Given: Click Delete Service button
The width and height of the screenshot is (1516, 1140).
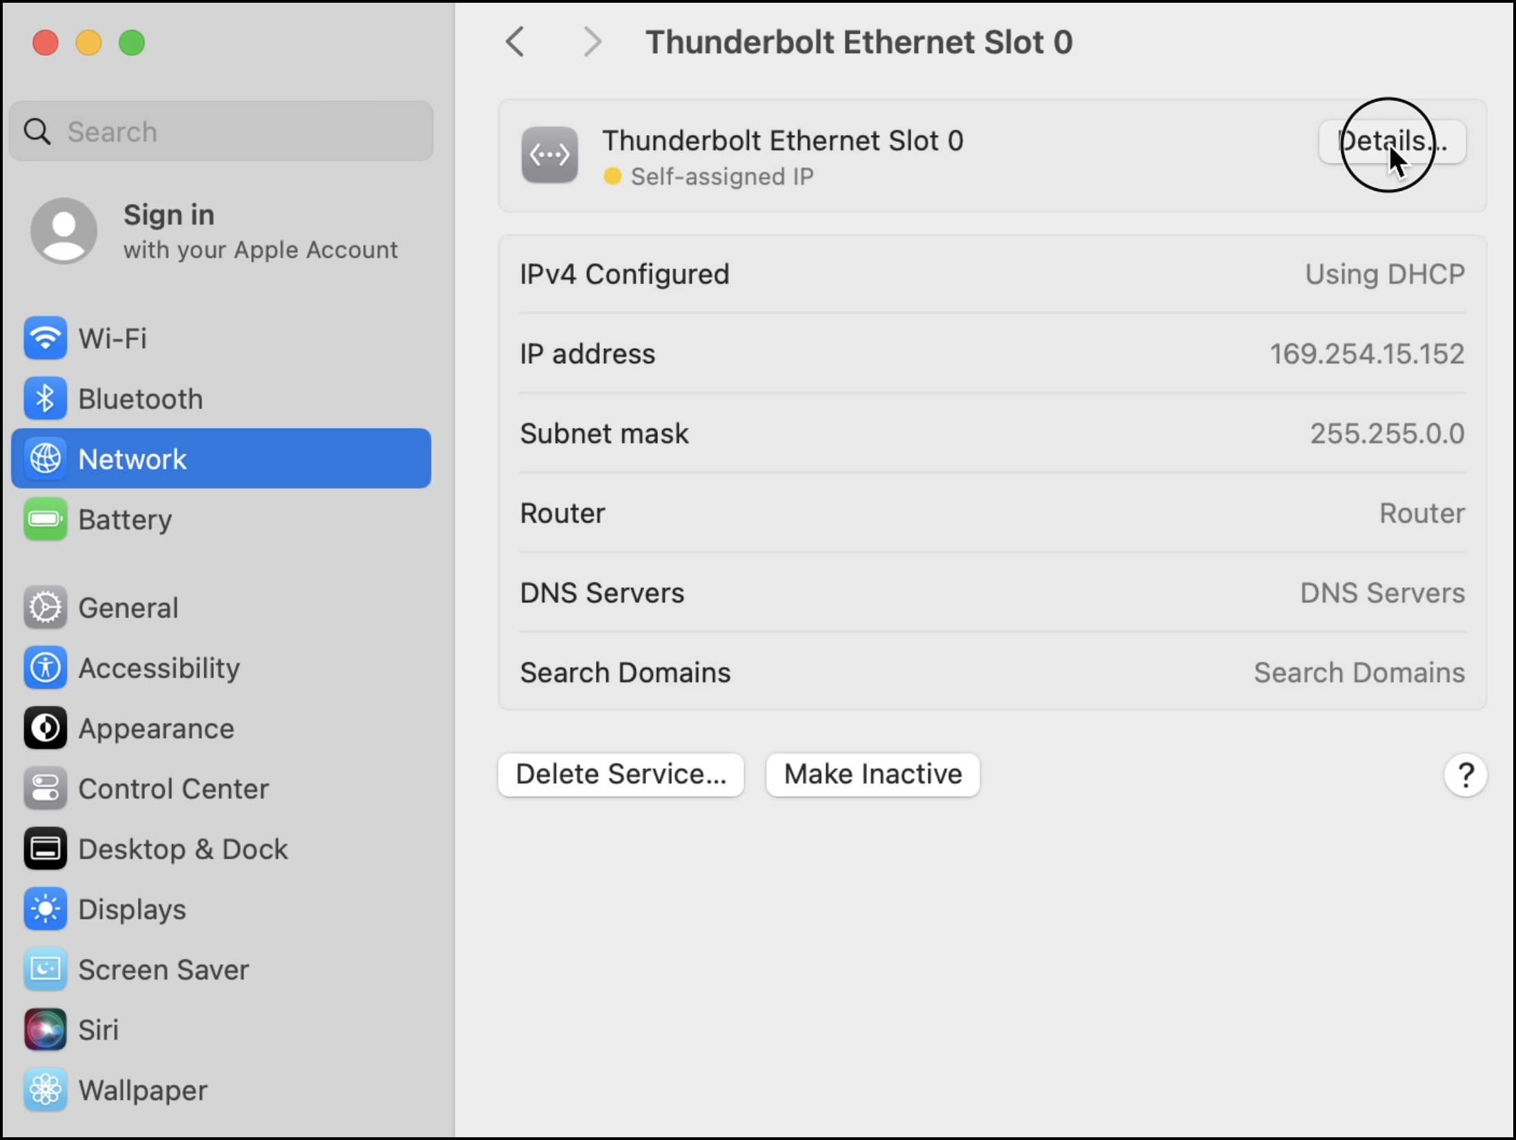Looking at the screenshot, I should [x=621, y=775].
